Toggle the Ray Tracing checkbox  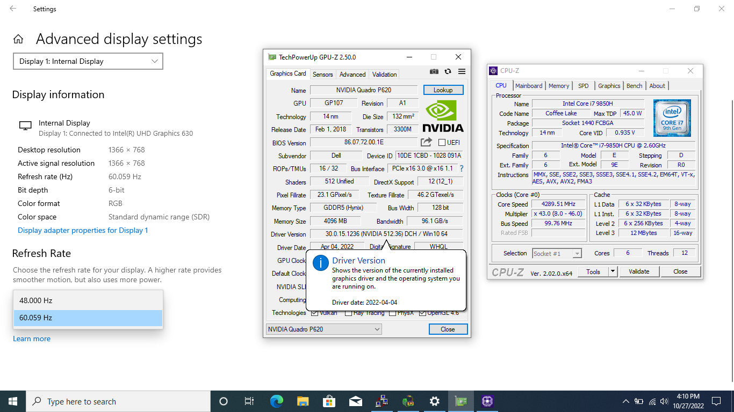click(x=348, y=313)
